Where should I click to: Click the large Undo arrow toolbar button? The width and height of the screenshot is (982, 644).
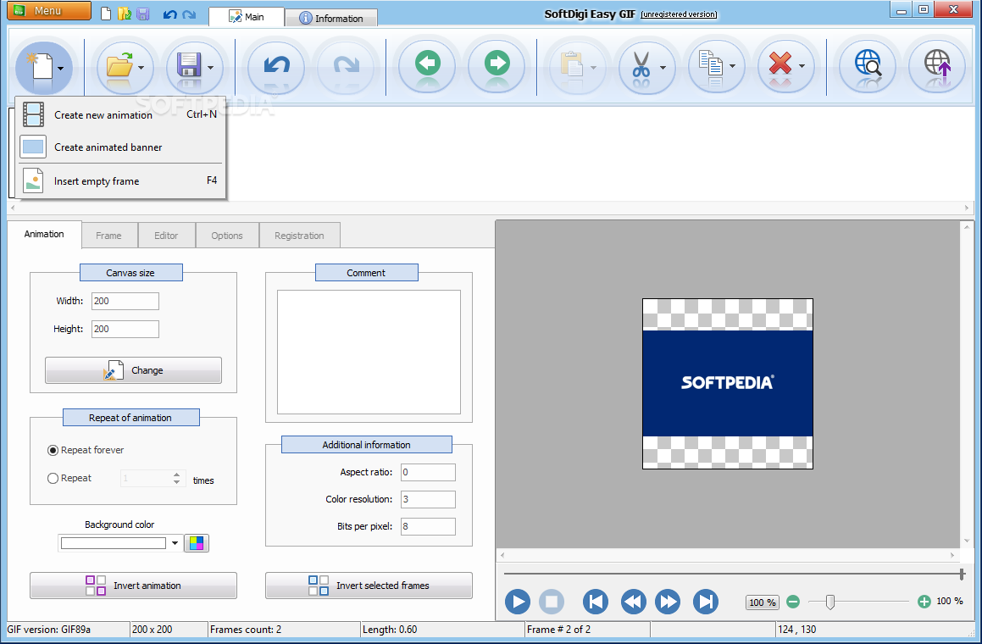click(x=276, y=66)
